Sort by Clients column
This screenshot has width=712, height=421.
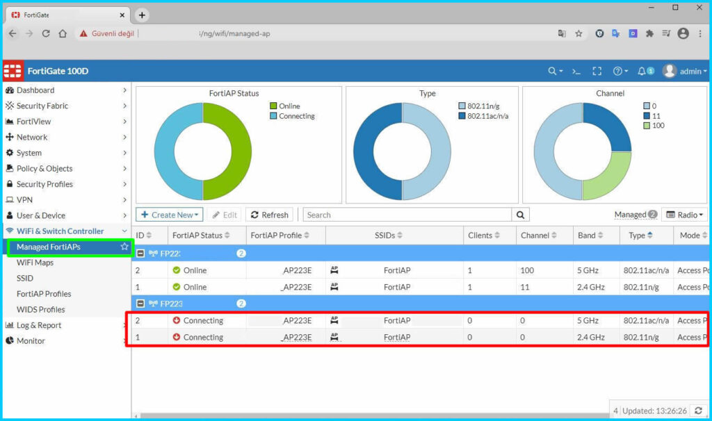click(484, 236)
